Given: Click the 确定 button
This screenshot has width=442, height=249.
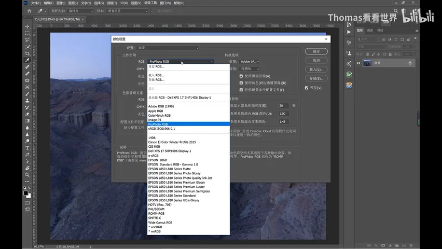Looking at the screenshot, I should coord(316,51).
